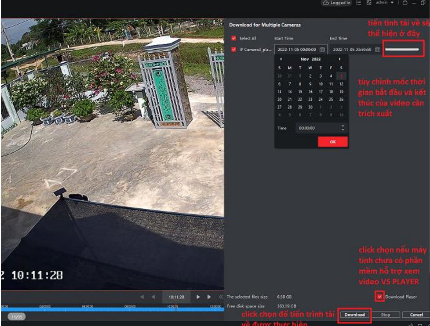Go to next month in the calendar
Screen dimensions: 430x326
(340, 59)
